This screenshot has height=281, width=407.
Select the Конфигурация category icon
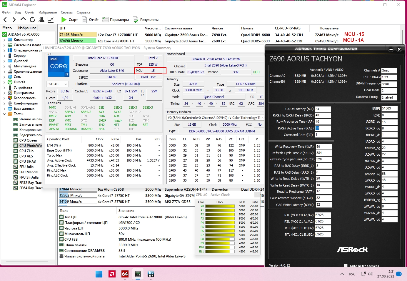(x=10, y=103)
